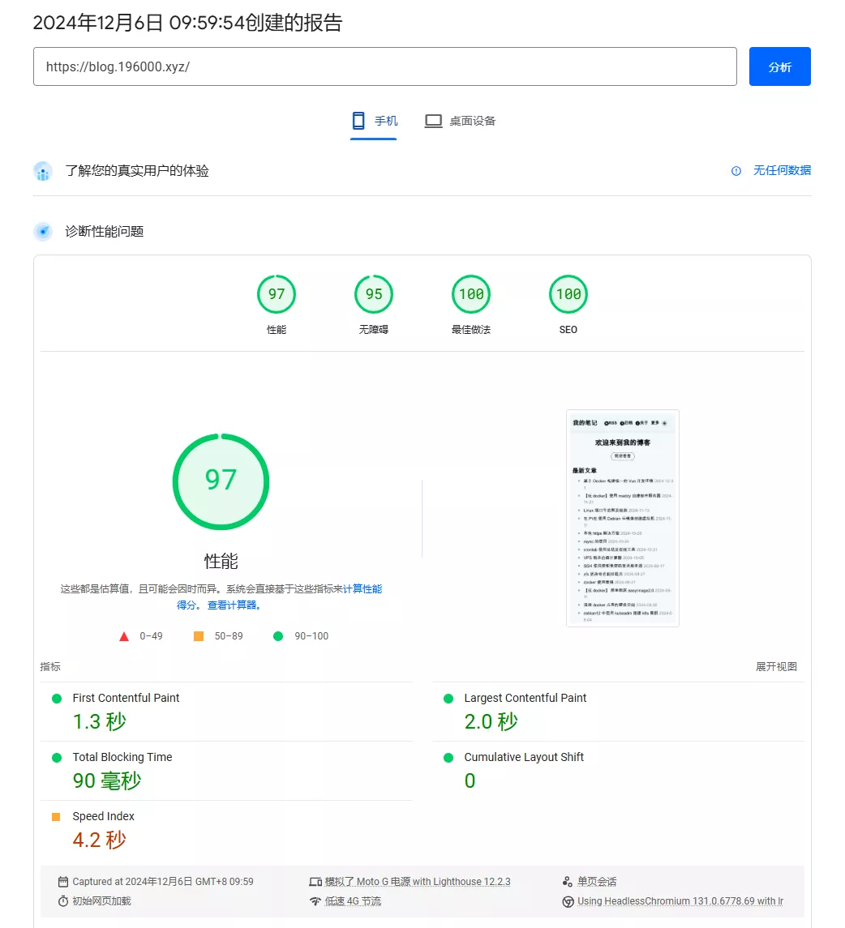Click the orange square 50–89 legend icon
The image size is (845, 928).
click(x=199, y=636)
